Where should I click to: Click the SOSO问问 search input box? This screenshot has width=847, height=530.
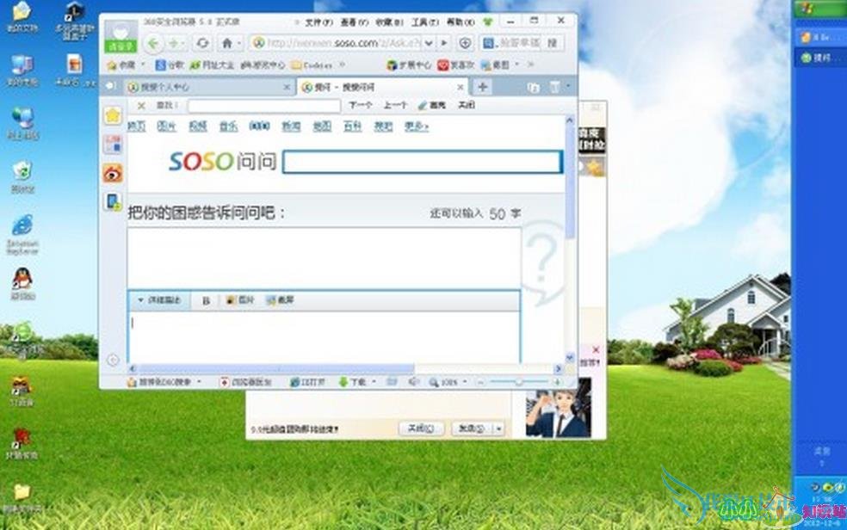pos(422,162)
